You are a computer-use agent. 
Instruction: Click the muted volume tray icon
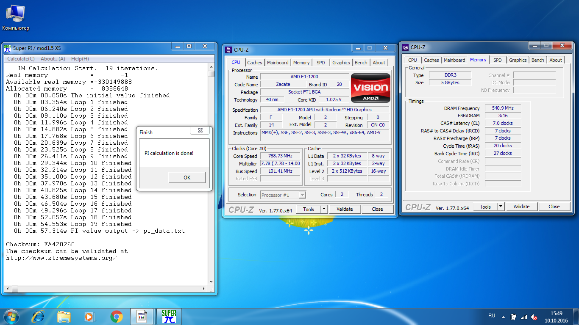point(534,317)
